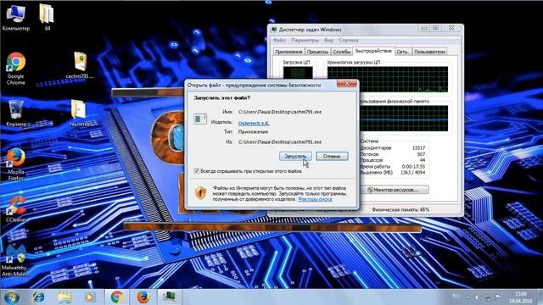Toggle 'Всегда спрашивать при открытии этого файла' checkbox
The image size is (543, 305).
pos(196,171)
